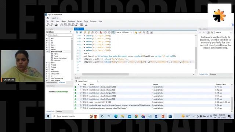Screen dimensions: 235x132
Task: Open Jump to dropdown in SQL Additions
Action: tap(224, 33)
